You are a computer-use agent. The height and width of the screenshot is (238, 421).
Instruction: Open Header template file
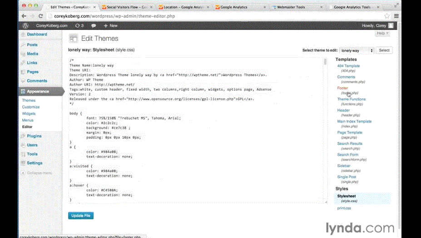[343, 110]
